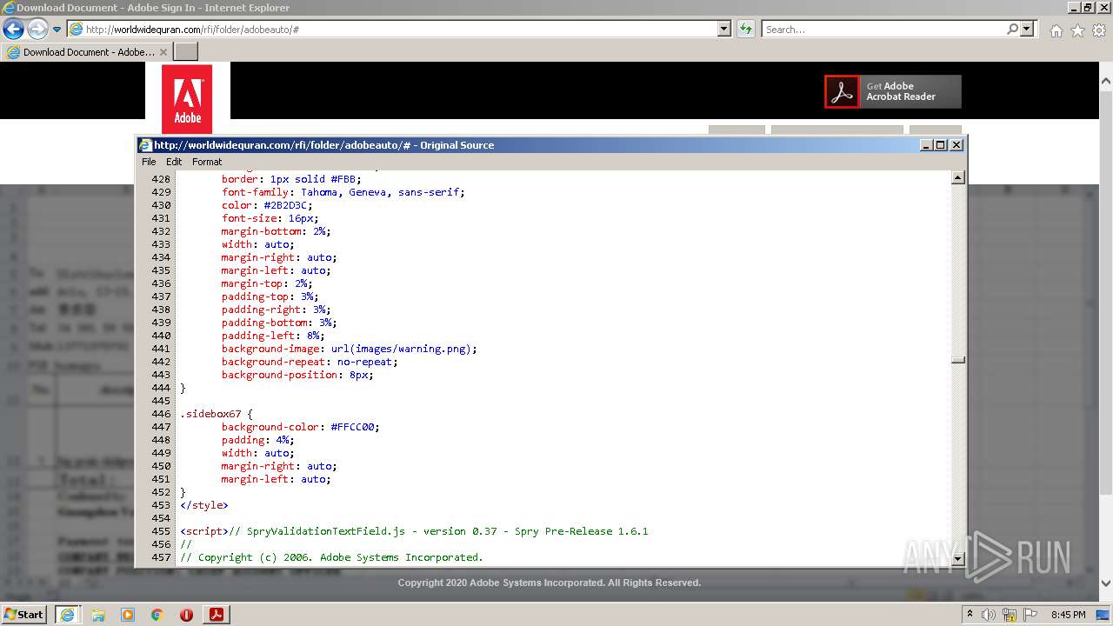Screen dimensions: 1113x626
Task: Open Adobe Reader taskbar icon
Action: (217, 614)
